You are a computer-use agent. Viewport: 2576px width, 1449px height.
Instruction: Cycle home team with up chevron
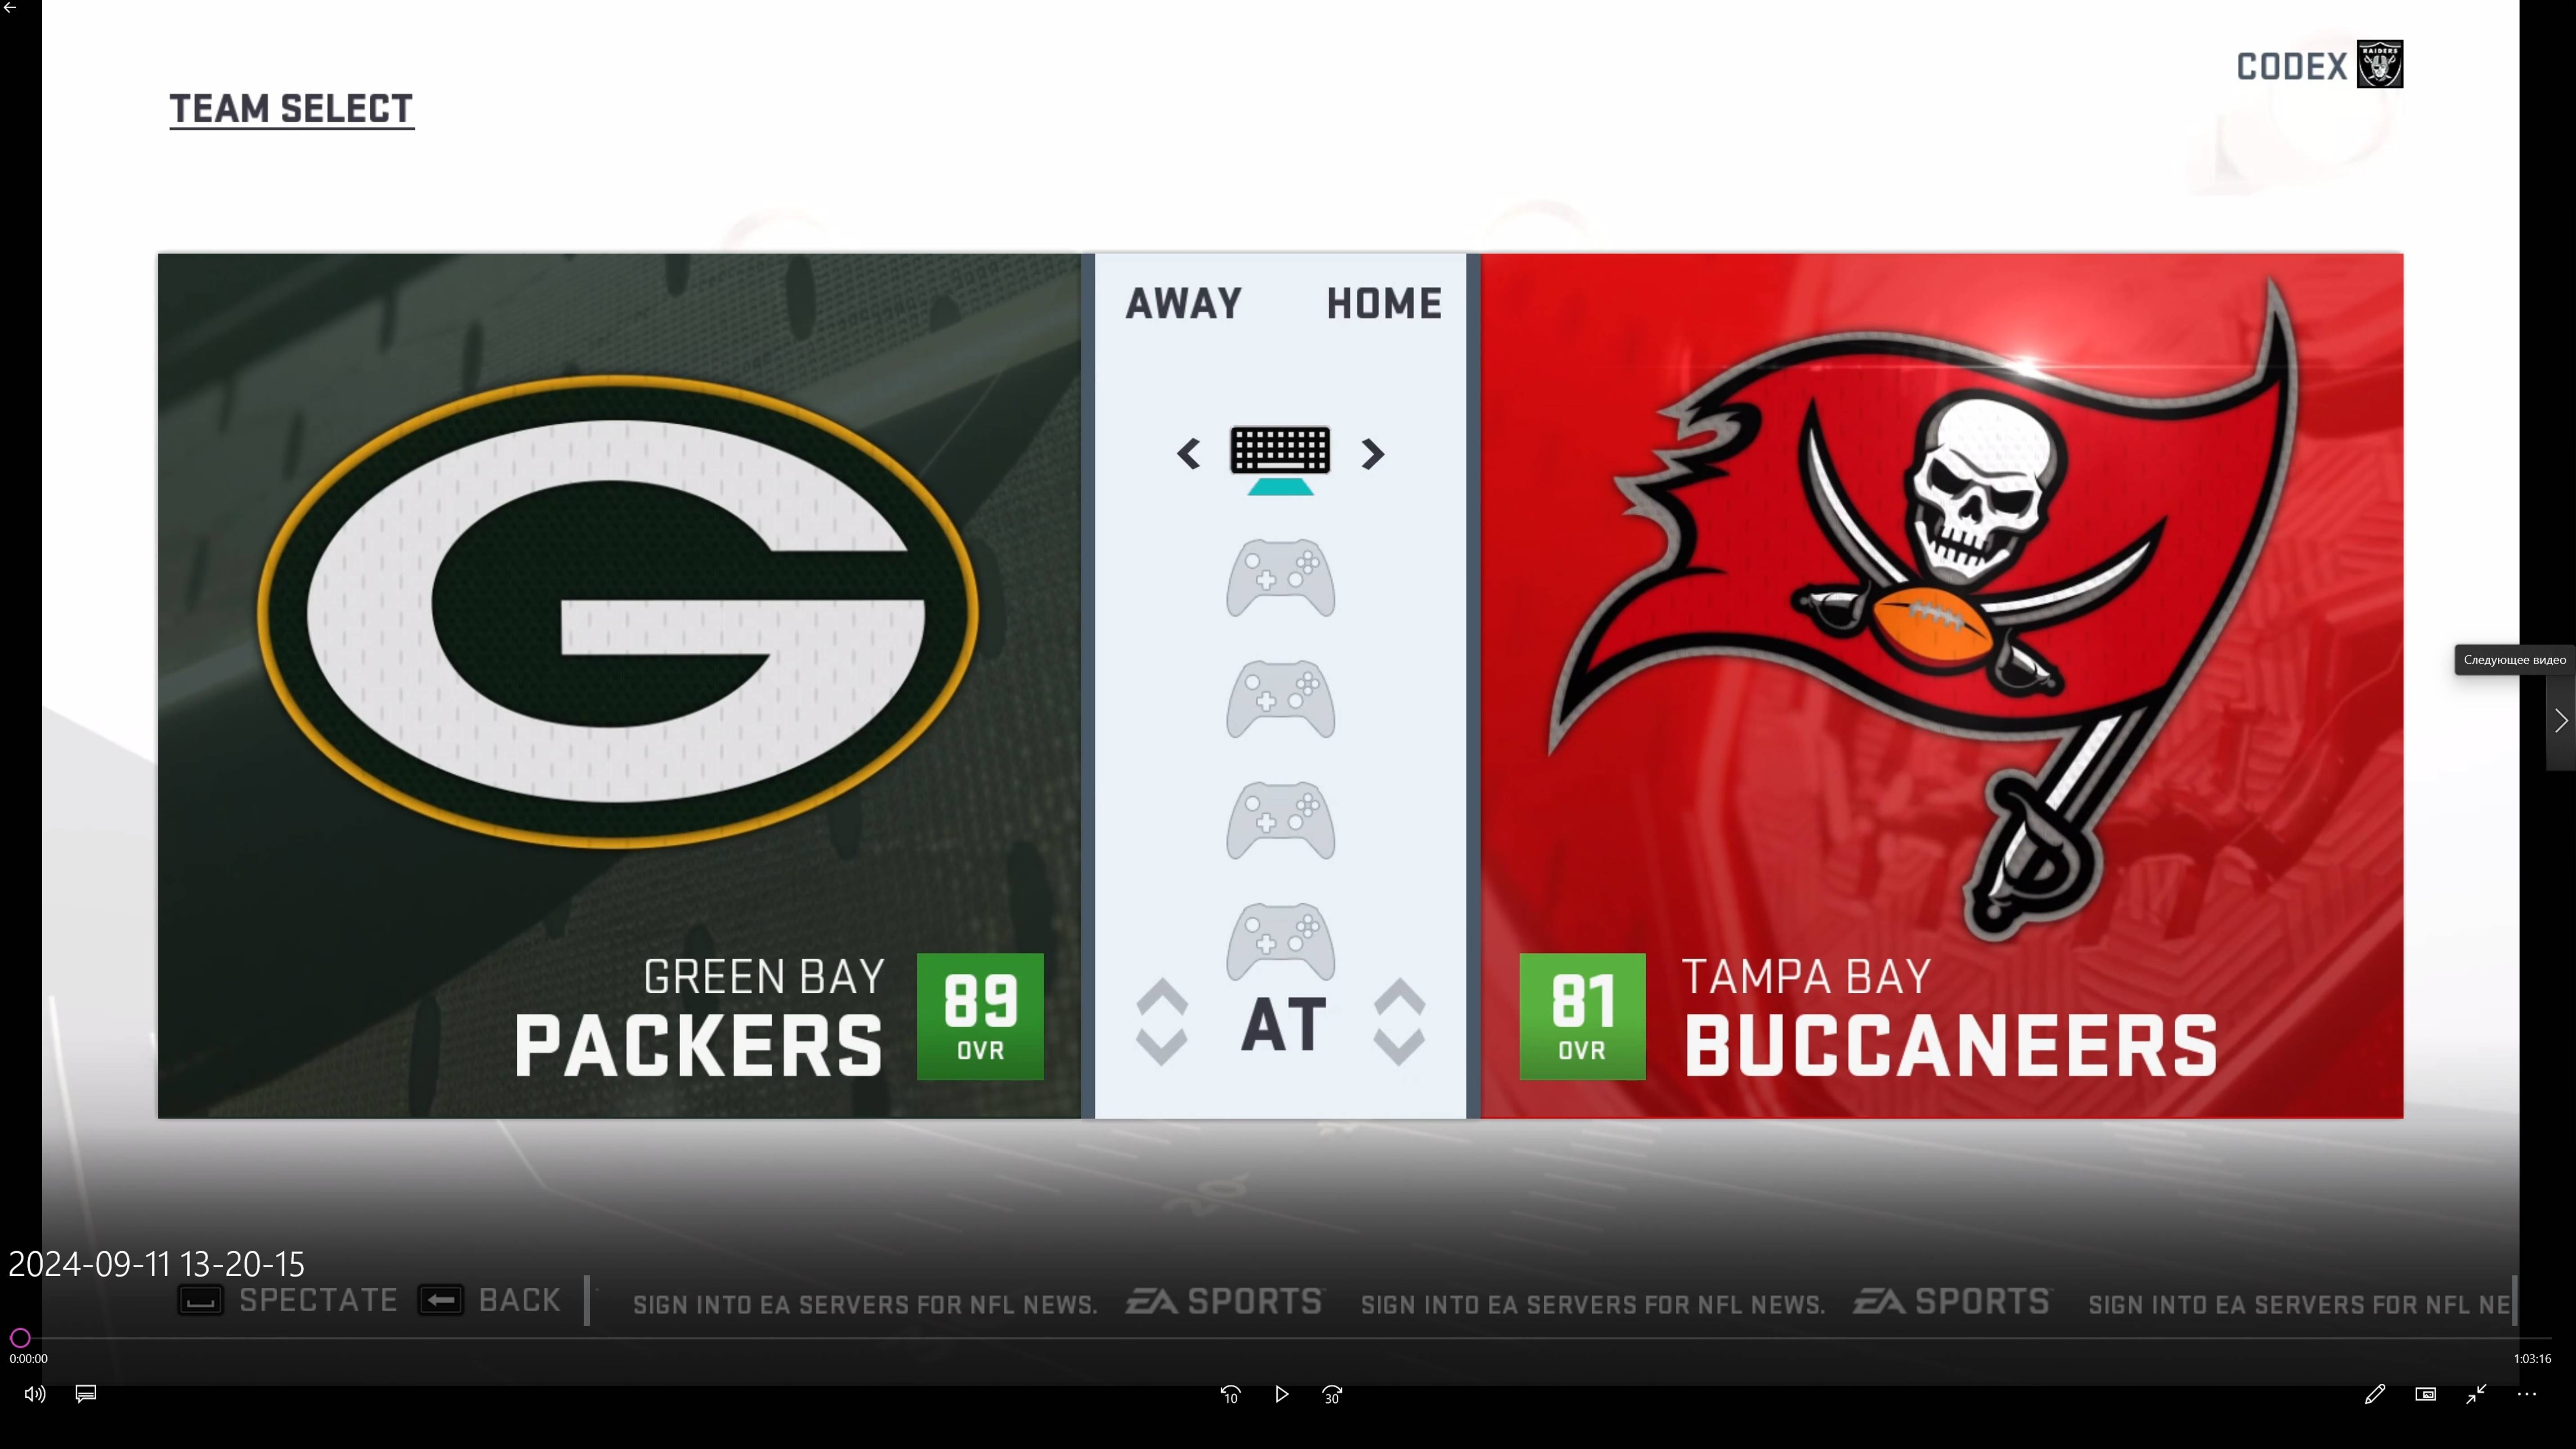pos(1399,996)
